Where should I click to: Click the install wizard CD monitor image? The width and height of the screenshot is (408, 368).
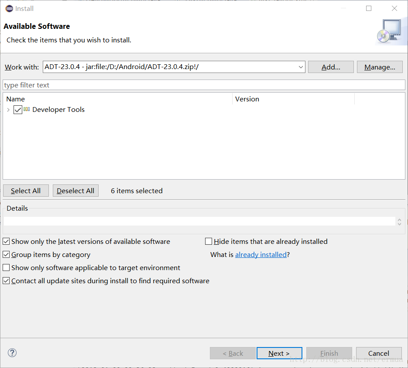click(x=387, y=31)
